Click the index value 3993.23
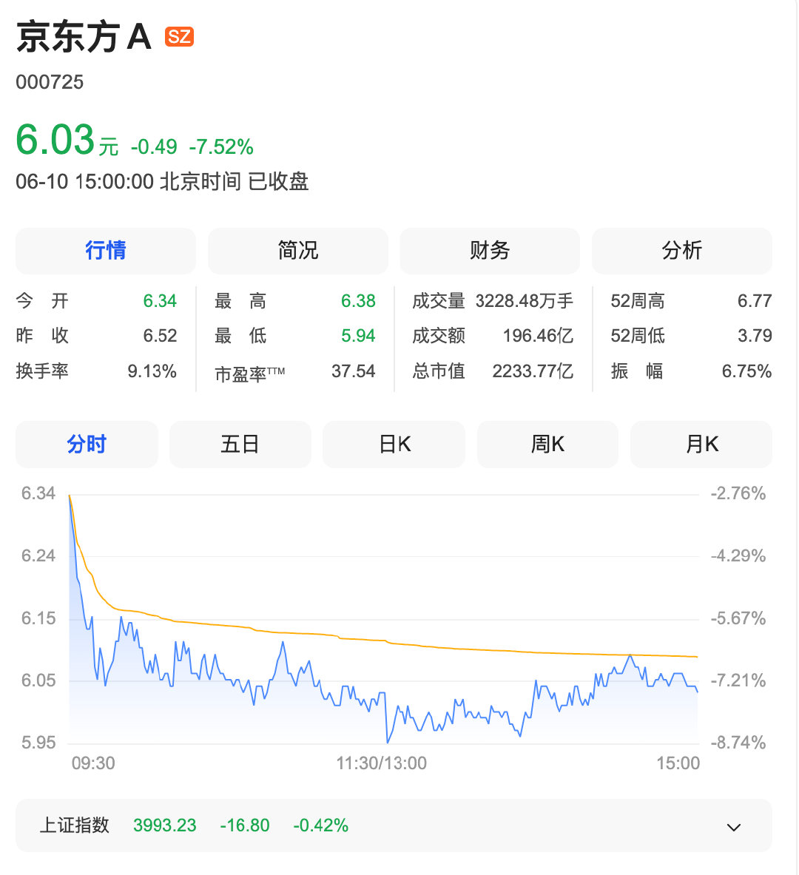 click(165, 825)
